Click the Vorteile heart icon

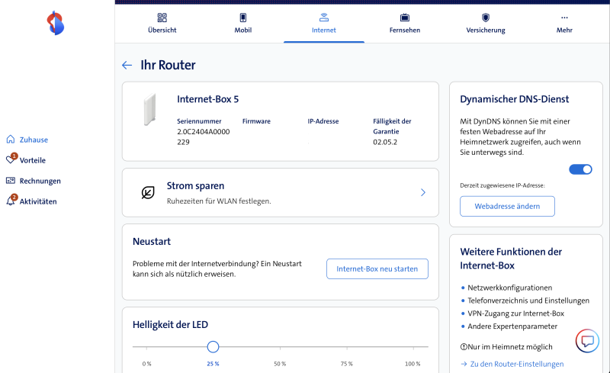11,160
